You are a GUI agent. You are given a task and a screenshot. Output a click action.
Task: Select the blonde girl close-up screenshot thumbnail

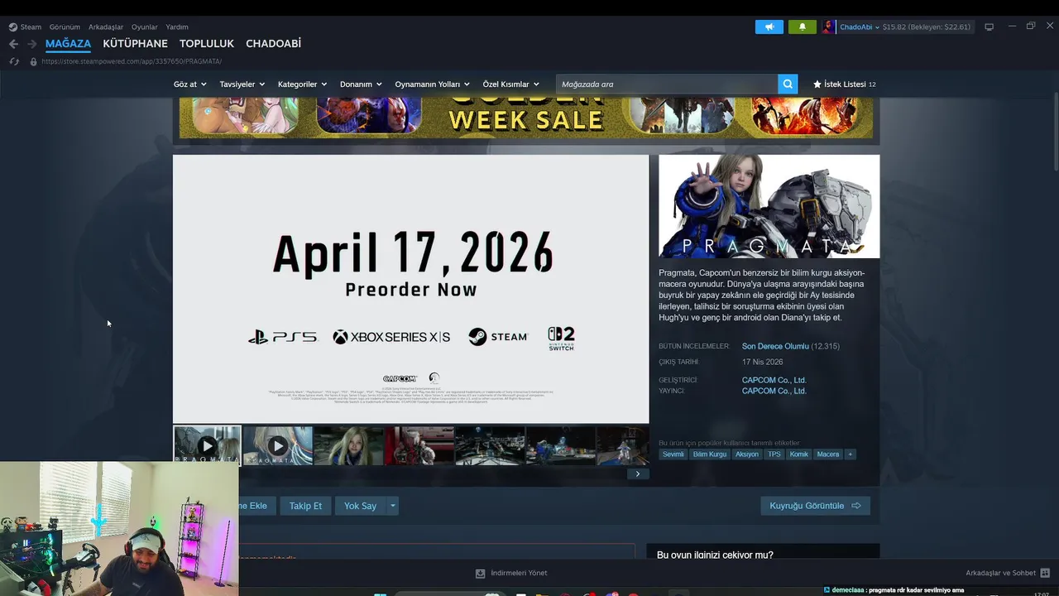coord(348,446)
